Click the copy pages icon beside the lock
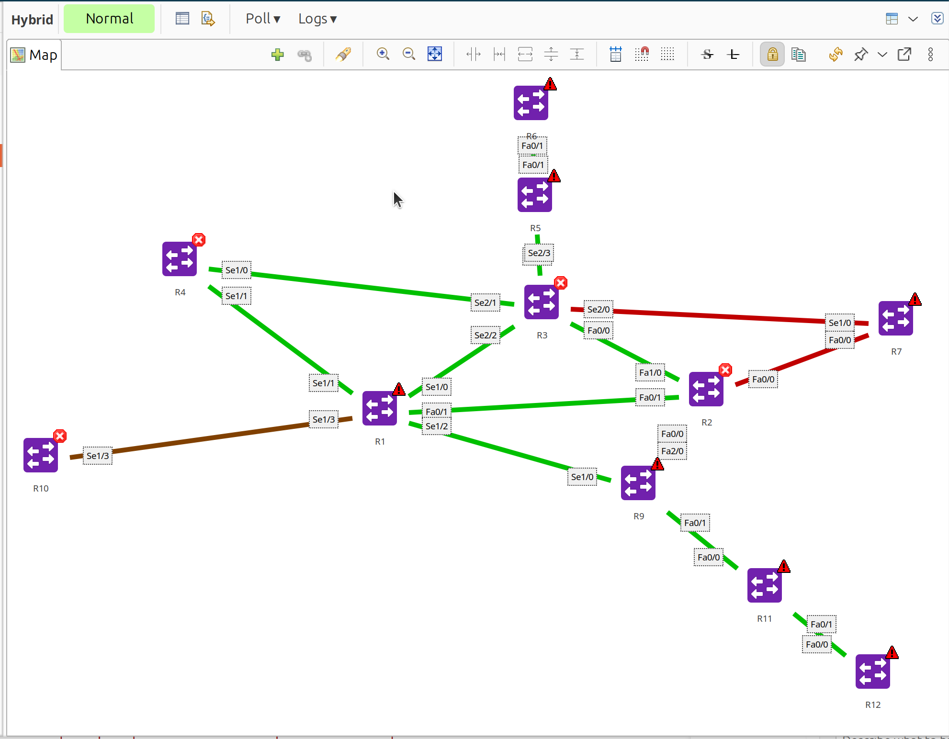 [x=798, y=55]
